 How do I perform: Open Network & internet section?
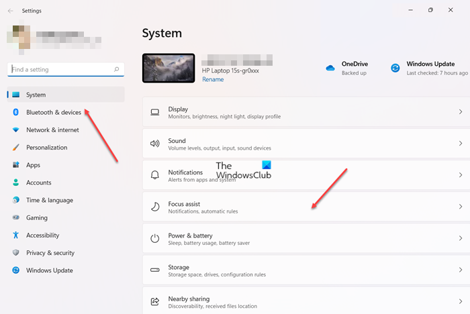point(66,129)
